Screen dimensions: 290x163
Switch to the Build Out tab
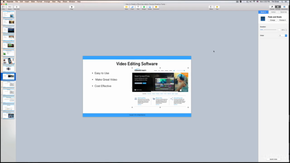pos(283,12)
